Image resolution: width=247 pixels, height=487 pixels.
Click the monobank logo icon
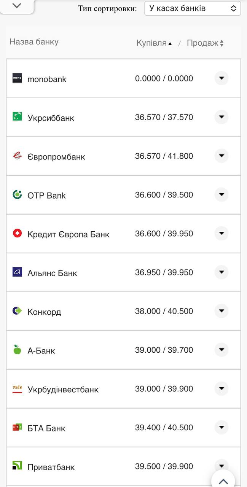18,78
